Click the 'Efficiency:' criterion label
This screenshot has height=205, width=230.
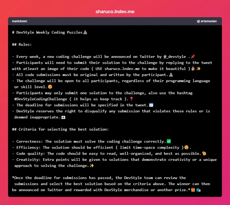pyautogui.click(x=28, y=148)
